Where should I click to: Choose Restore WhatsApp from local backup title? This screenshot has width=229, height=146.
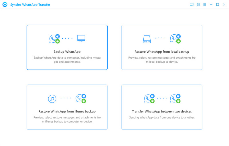click(x=162, y=52)
